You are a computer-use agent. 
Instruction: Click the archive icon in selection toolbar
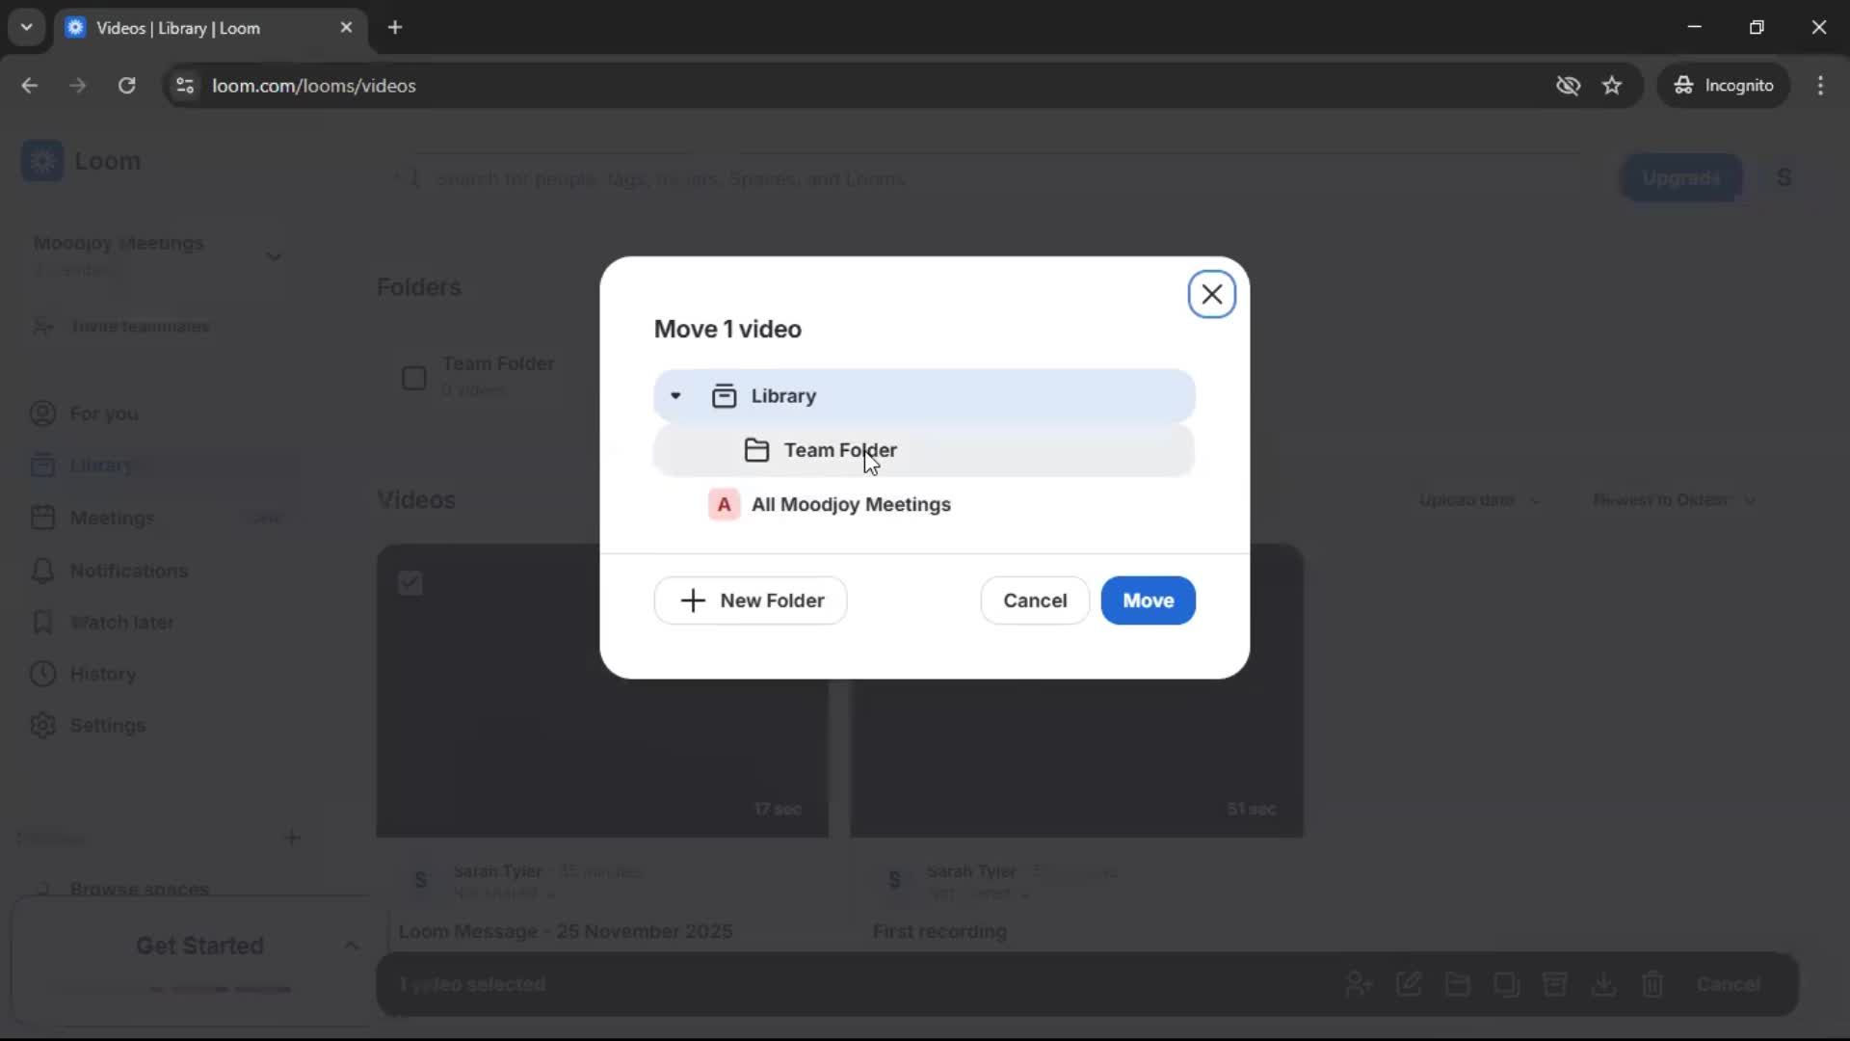click(1555, 984)
